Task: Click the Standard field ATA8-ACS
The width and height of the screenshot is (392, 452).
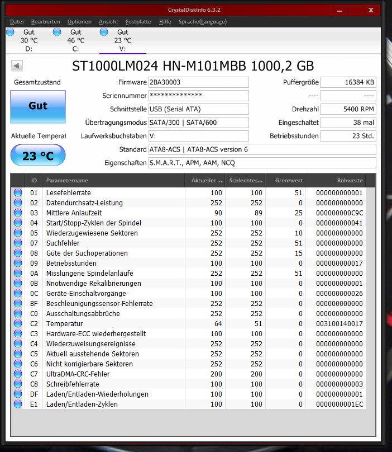Action: [x=262, y=149]
